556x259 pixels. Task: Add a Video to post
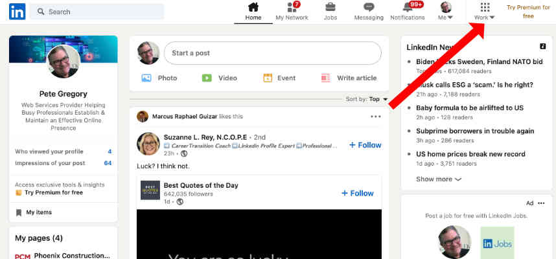click(x=220, y=78)
